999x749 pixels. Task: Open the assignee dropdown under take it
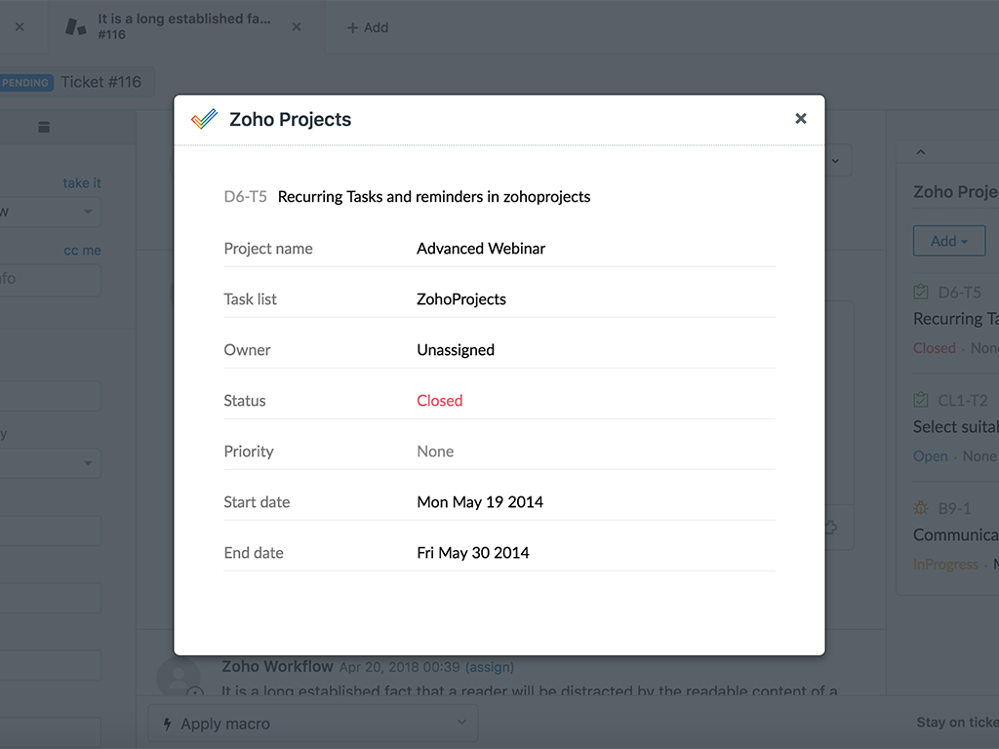click(x=49, y=212)
